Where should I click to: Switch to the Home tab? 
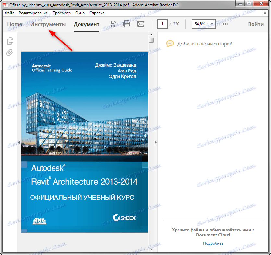tap(15, 24)
